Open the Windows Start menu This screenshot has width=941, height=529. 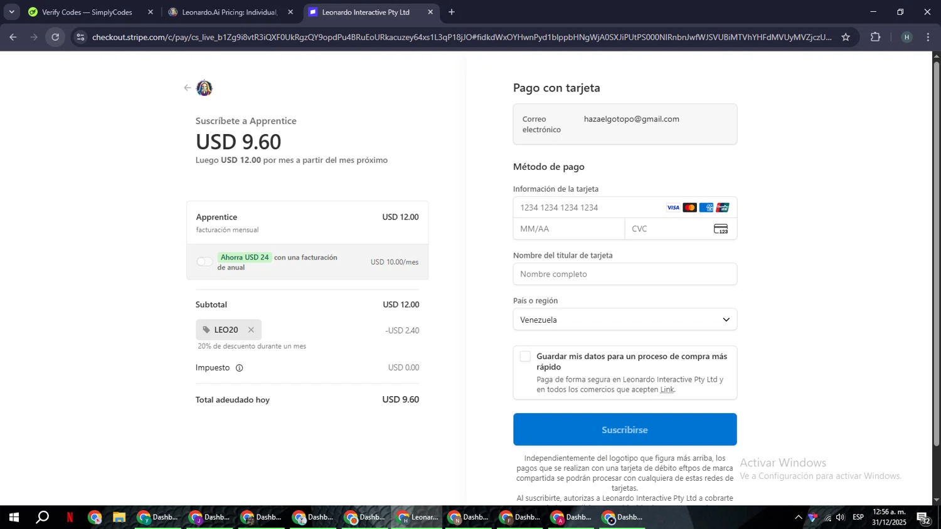pyautogui.click(x=14, y=518)
